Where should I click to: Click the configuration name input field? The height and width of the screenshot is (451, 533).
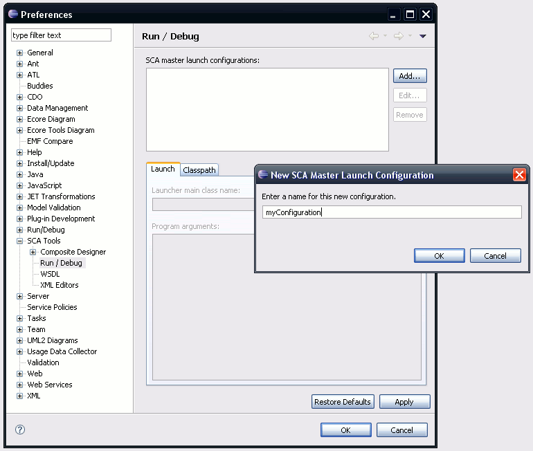[392, 212]
